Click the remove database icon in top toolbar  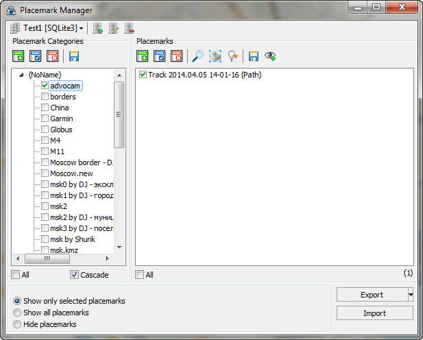pos(129,28)
